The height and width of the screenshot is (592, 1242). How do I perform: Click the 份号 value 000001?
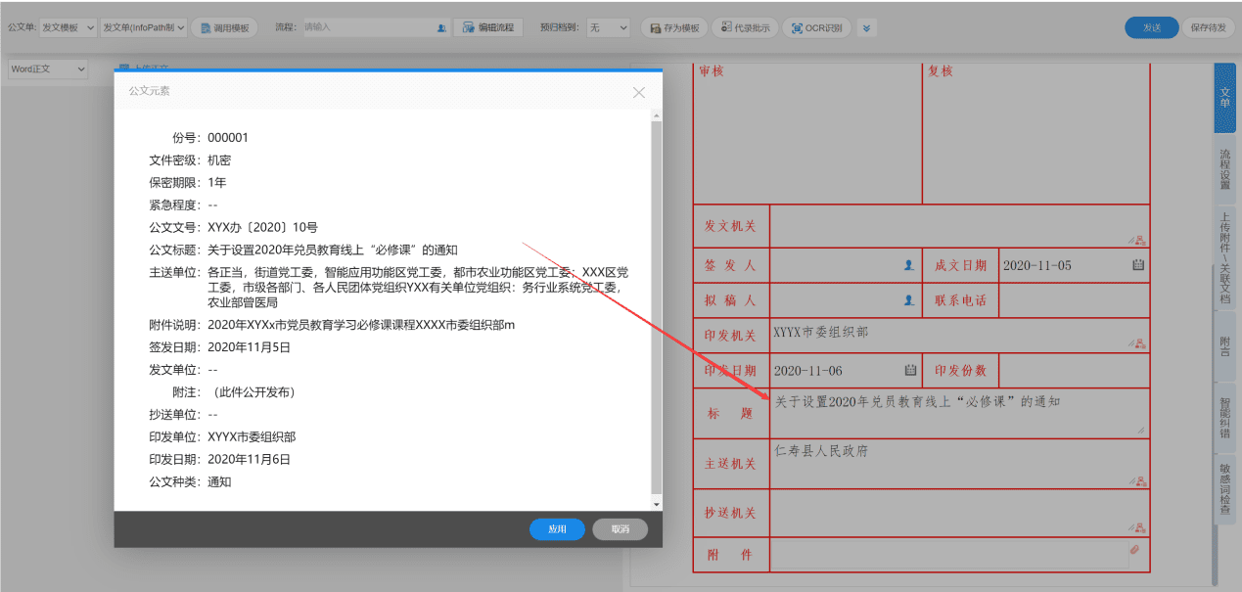(x=228, y=138)
